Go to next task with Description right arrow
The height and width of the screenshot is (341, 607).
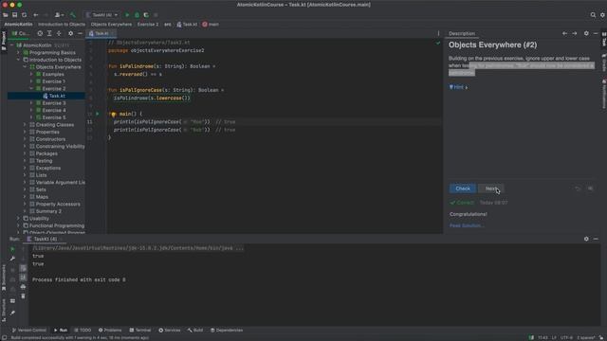pos(575,34)
